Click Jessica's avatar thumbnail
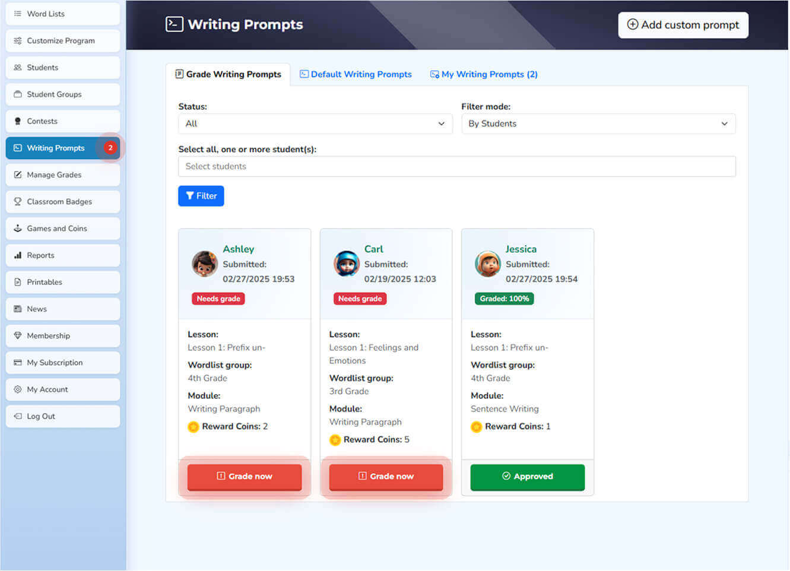 click(x=487, y=264)
